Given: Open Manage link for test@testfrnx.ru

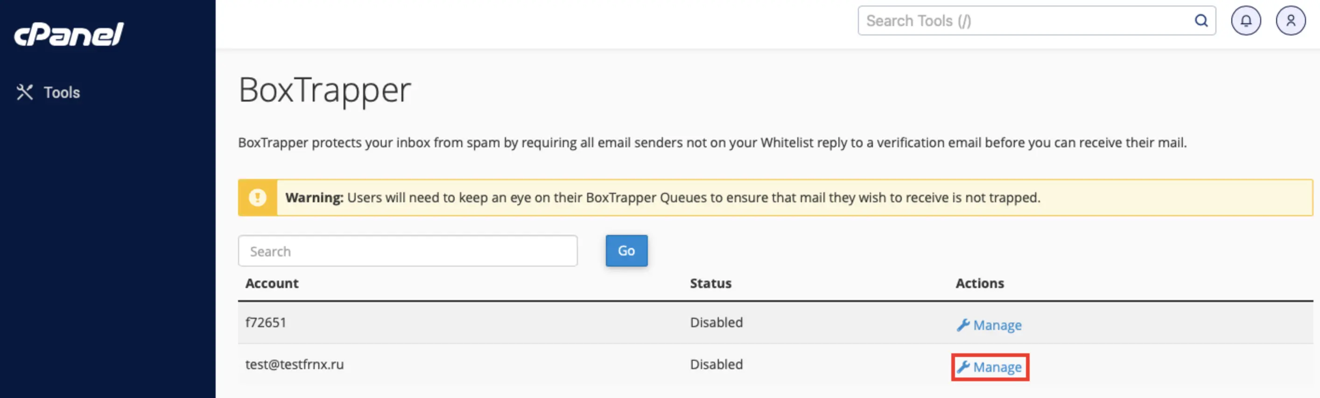Looking at the screenshot, I should coord(989,367).
